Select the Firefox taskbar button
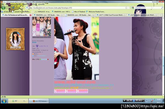The width and height of the screenshot is (165, 109). click(38, 101)
